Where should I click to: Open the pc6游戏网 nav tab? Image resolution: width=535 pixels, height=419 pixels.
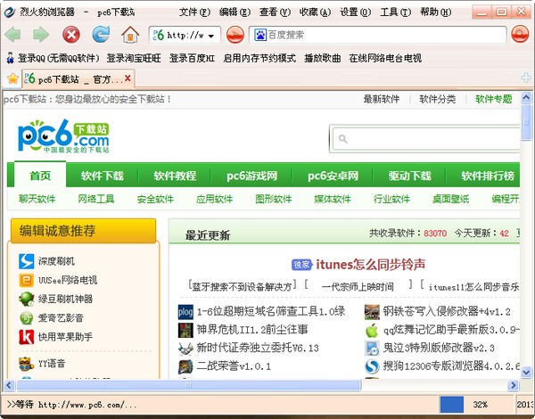(x=251, y=176)
